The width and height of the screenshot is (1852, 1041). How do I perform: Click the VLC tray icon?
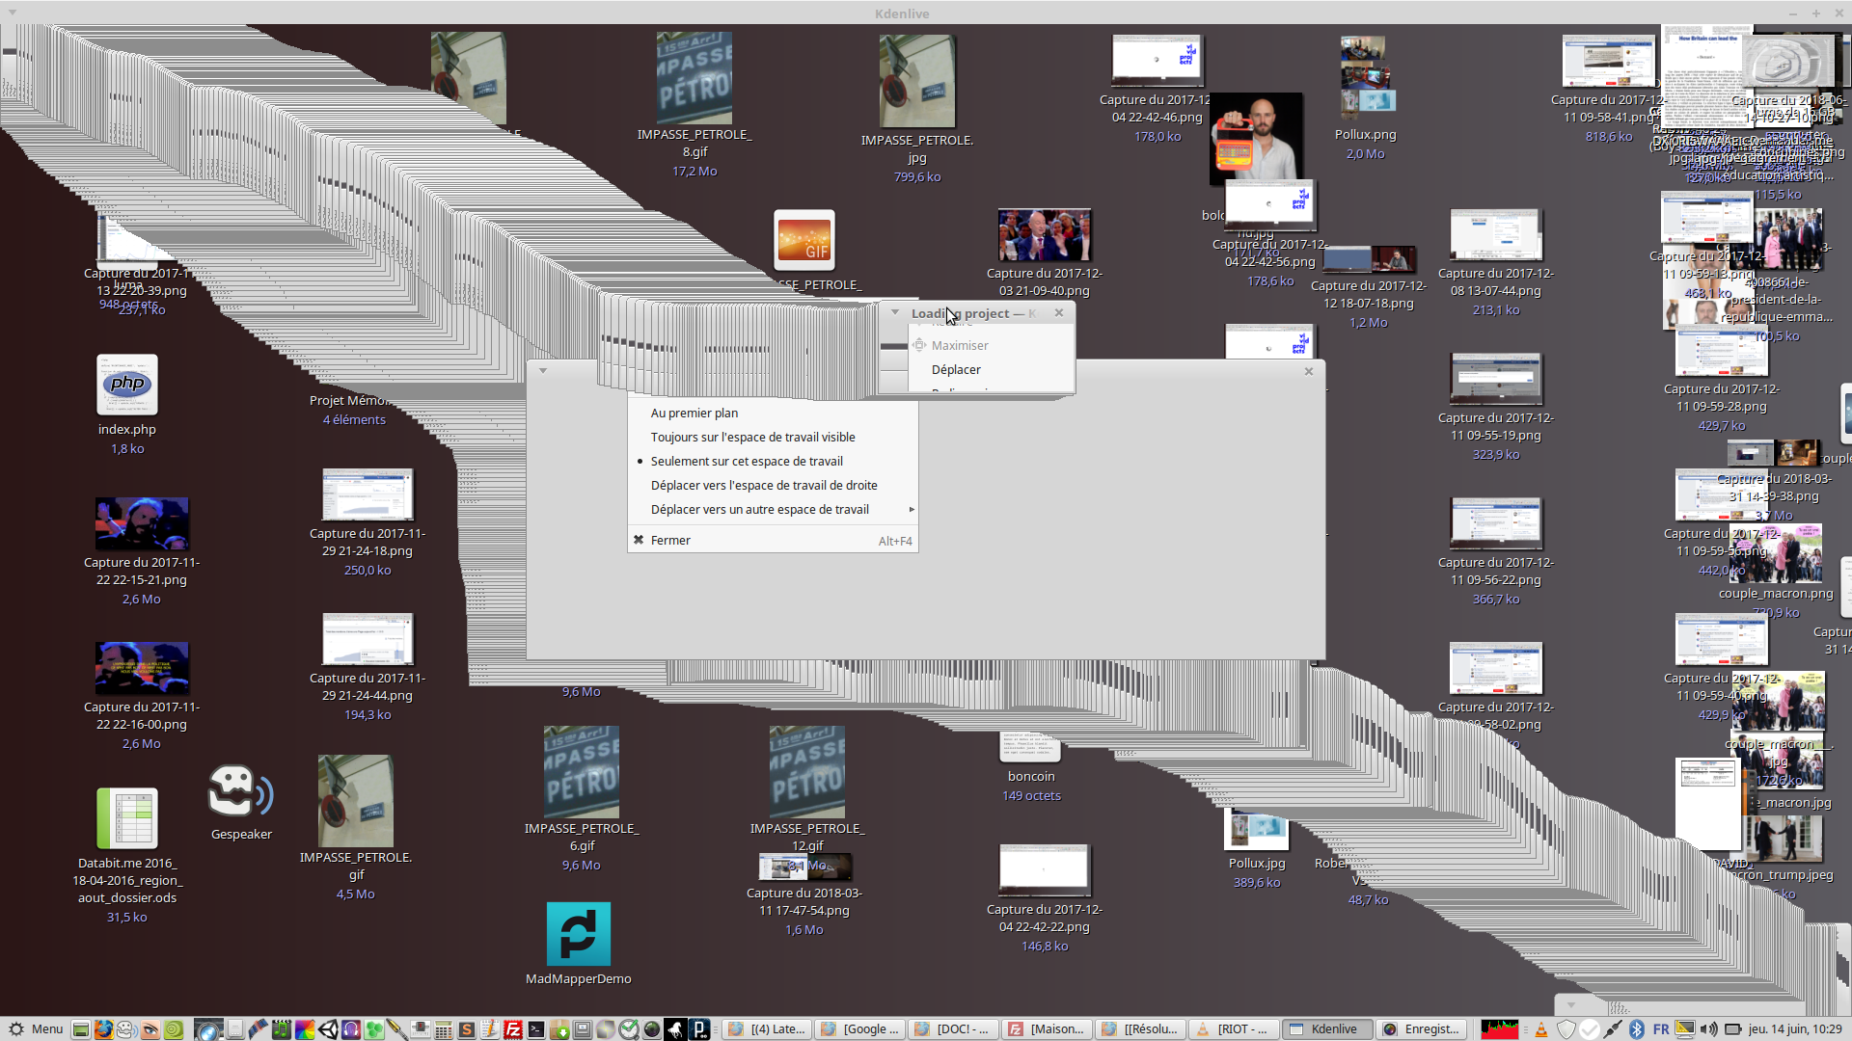(1541, 1029)
